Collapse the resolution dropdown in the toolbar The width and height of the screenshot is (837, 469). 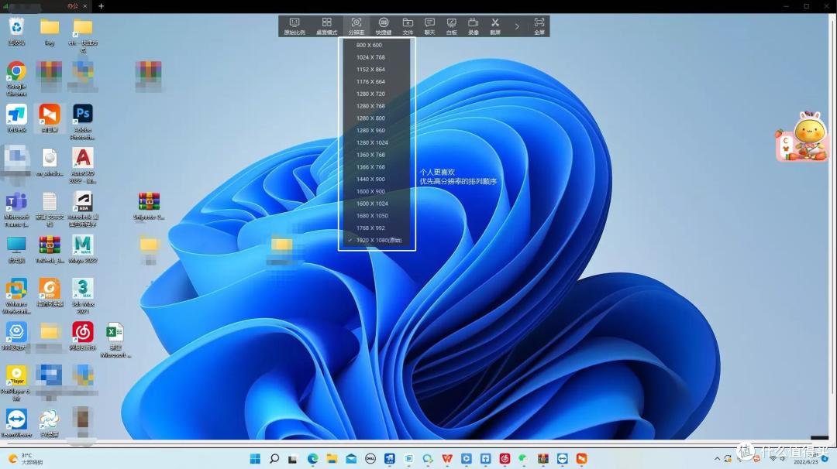tap(356, 26)
